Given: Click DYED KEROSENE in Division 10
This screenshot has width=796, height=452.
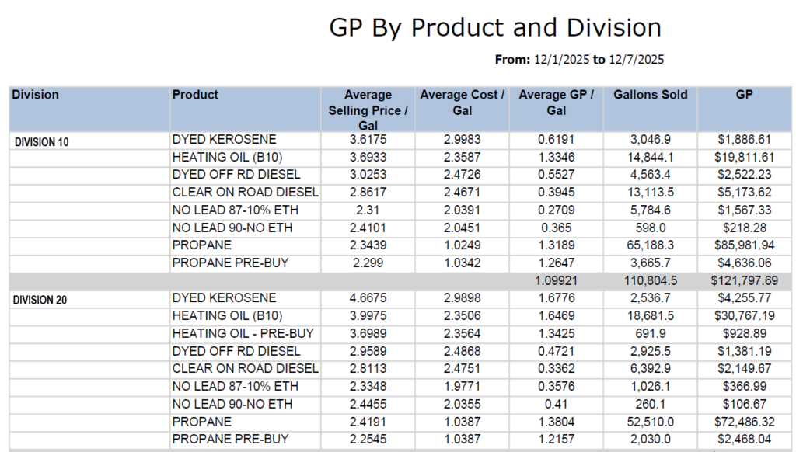Looking at the screenshot, I should pos(225,140).
